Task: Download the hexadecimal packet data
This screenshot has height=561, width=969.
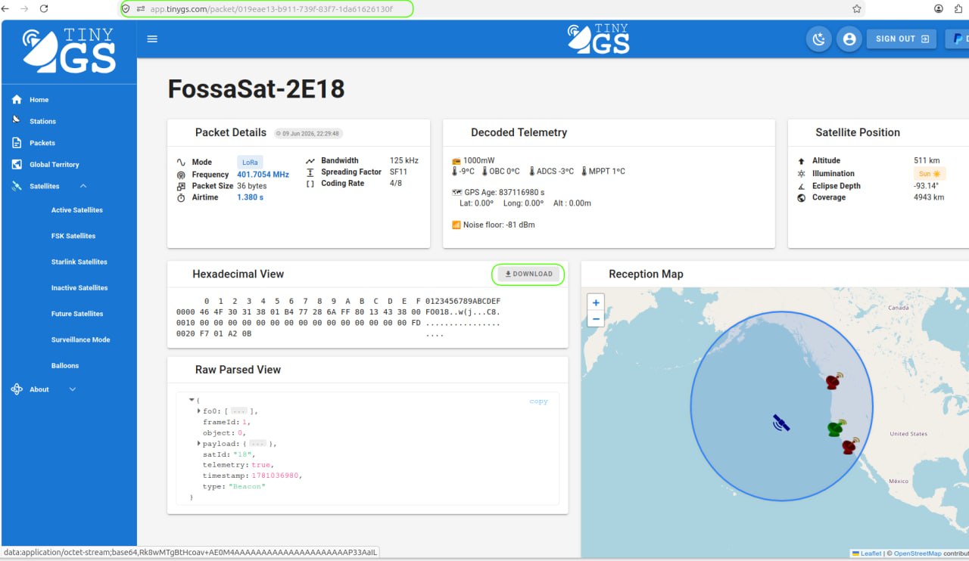Action: [528, 274]
